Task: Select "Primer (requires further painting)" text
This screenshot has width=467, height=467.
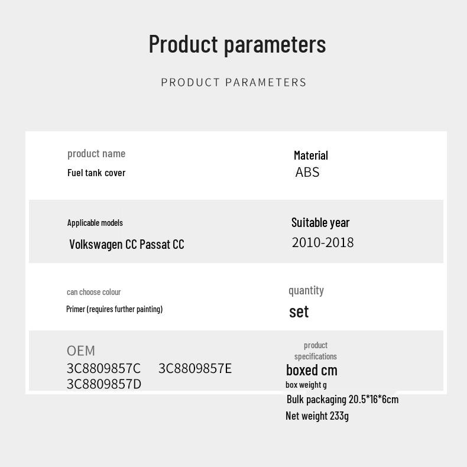Action: [x=114, y=309]
